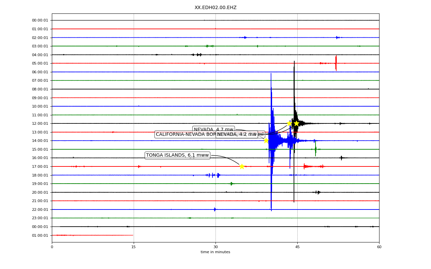Click the 17:00:01 row label
This screenshot has width=431, height=269.
40,167
